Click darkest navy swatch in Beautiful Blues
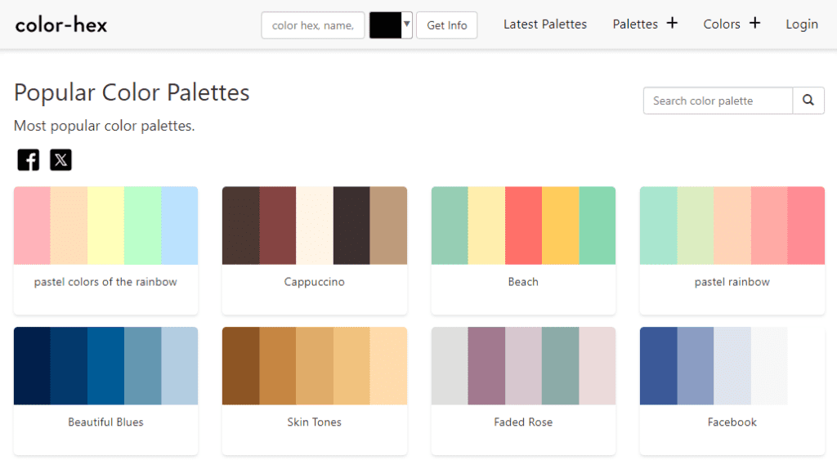Screen dimensions: 837x460 pyautogui.click(x=32, y=365)
